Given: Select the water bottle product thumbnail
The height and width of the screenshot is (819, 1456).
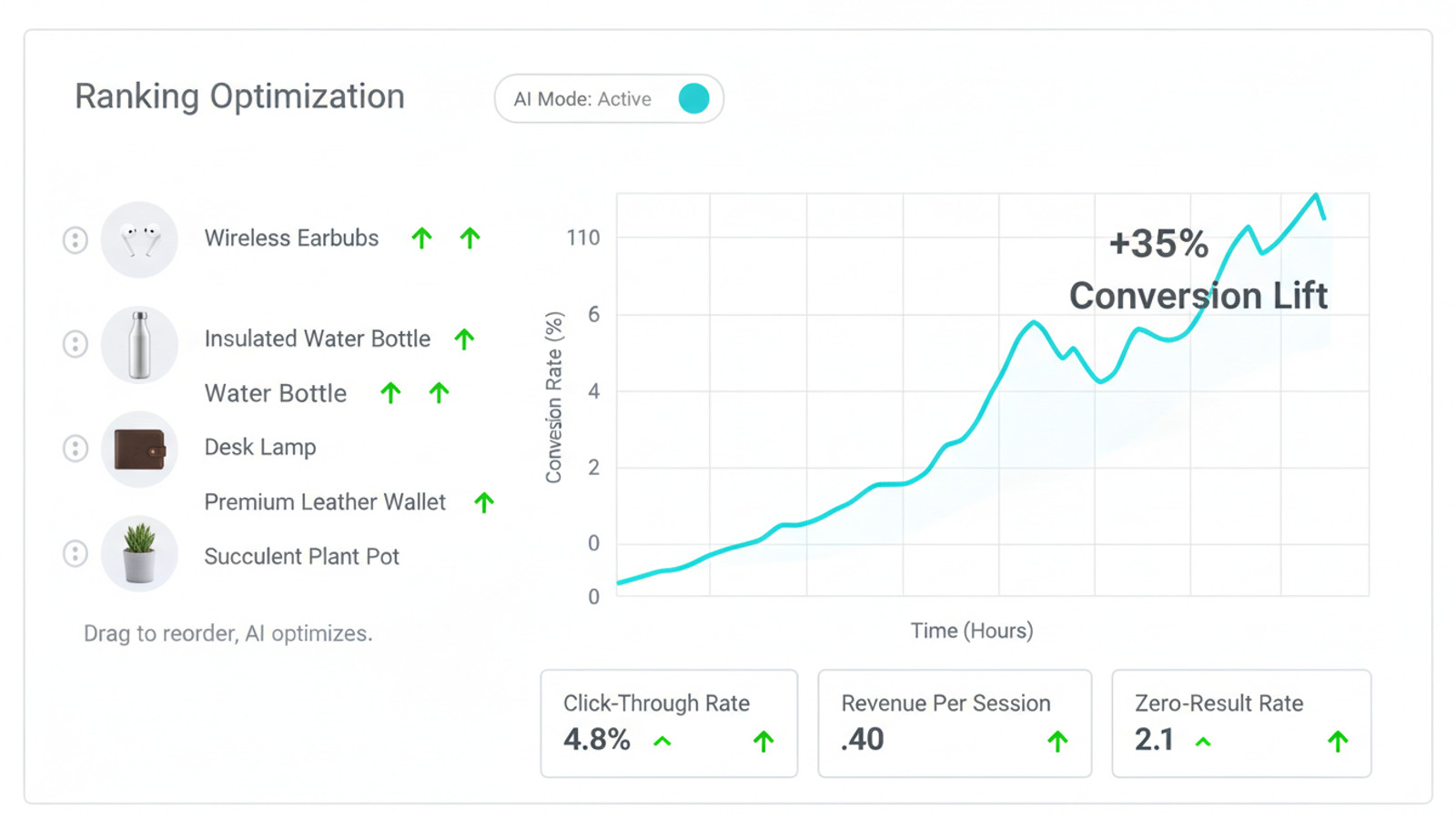Looking at the screenshot, I should click(x=139, y=345).
